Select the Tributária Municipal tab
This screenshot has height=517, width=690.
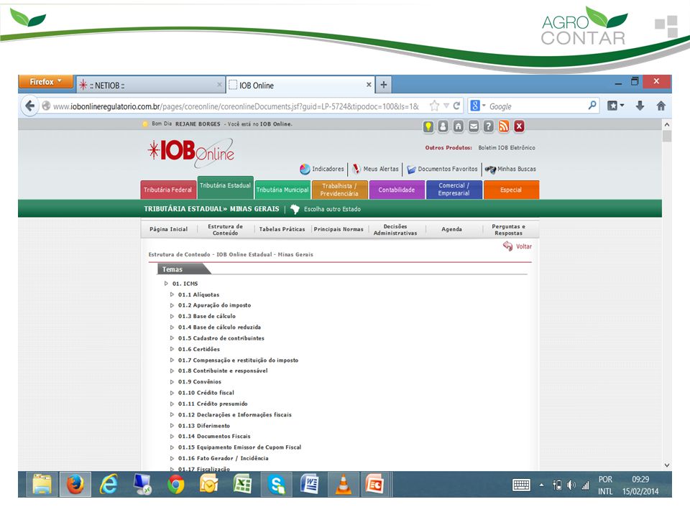coord(282,190)
